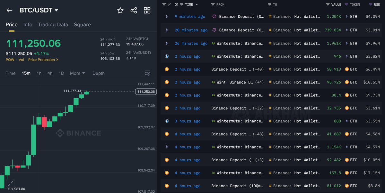The height and width of the screenshot is (193, 385).
Task: Open the grid layout icon
Action: [x=147, y=10]
